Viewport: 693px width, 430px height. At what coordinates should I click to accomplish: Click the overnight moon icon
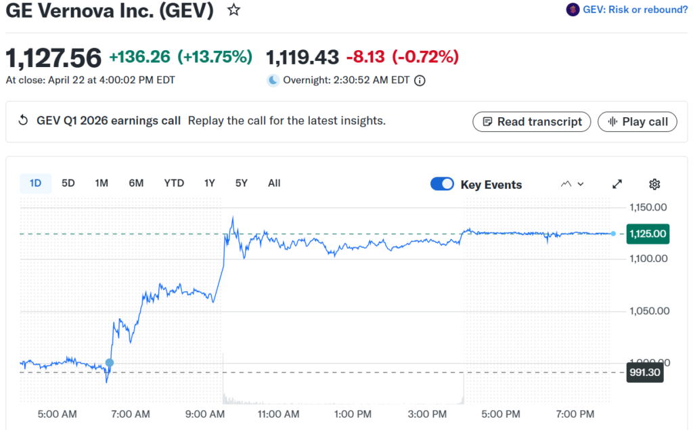[x=273, y=81]
